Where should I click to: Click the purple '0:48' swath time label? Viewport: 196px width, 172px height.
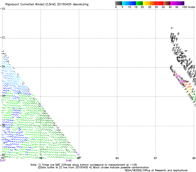(69, 161)
